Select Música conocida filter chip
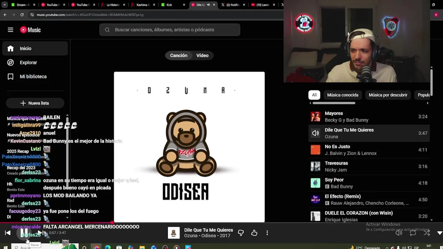443x249 pixels. (343, 95)
